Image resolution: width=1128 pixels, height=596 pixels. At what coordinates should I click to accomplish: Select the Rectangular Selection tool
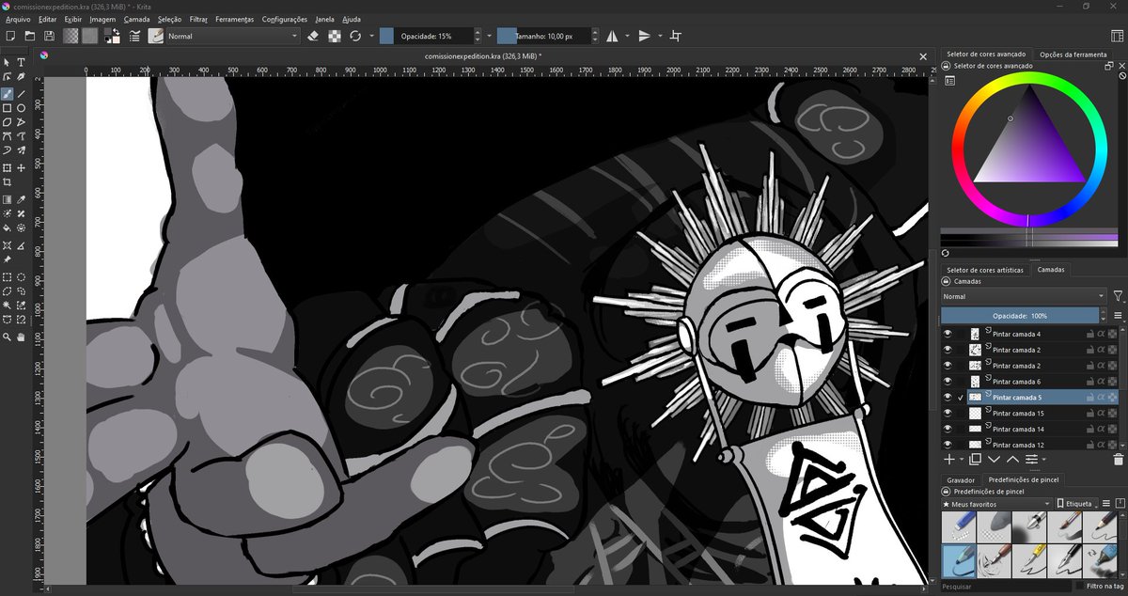8,277
